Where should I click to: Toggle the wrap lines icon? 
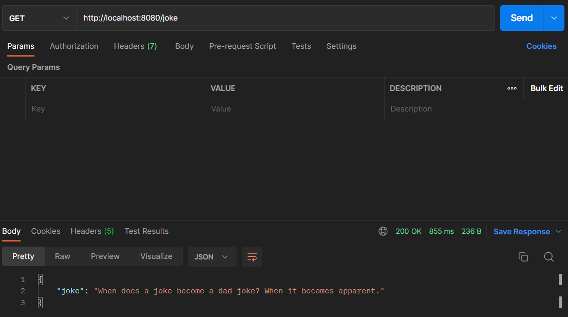pyautogui.click(x=252, y=257)
